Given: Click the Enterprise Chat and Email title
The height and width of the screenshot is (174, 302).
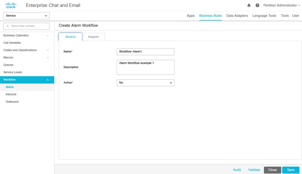Looking at the screenshot, I should click(x=53, y=5).
